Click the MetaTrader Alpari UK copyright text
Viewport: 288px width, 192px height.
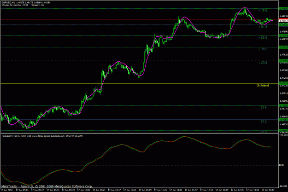(47, 186)
